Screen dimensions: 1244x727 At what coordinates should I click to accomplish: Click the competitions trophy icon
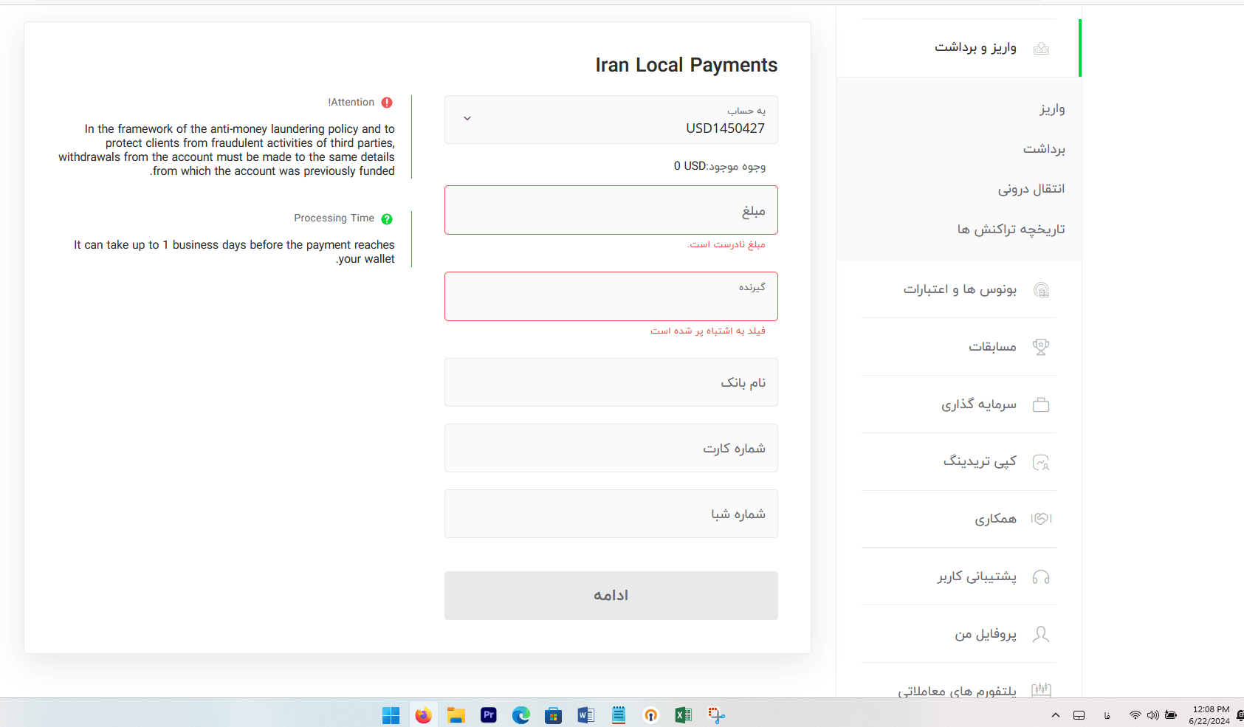coord(1041,347)
